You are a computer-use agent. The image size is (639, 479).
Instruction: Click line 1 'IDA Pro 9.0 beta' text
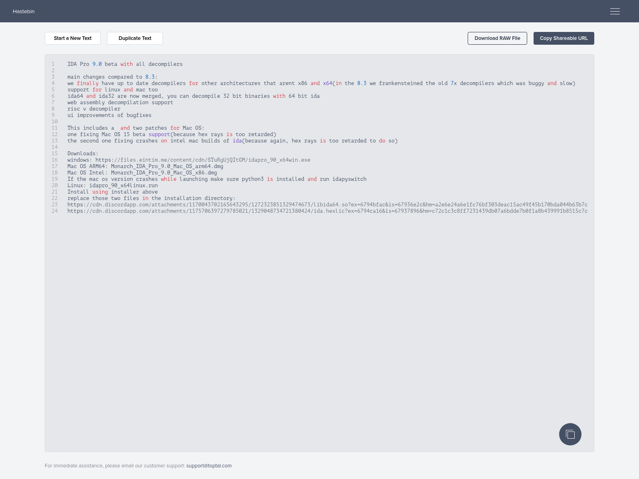(92, 64)
